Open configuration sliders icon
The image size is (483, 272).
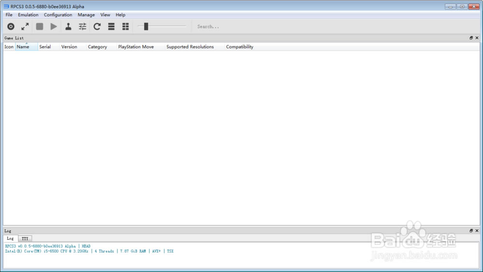83,27
